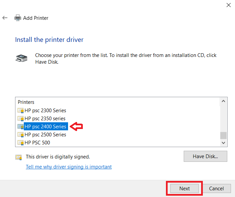This screenshot has height=197, width=235.
Task: Select HP psc 2350 series in the list
Action: [x=45, y=119]
